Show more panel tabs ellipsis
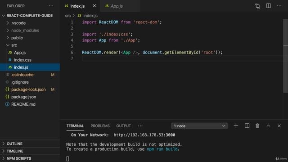The image size is (288, 162). pos(140,126)
